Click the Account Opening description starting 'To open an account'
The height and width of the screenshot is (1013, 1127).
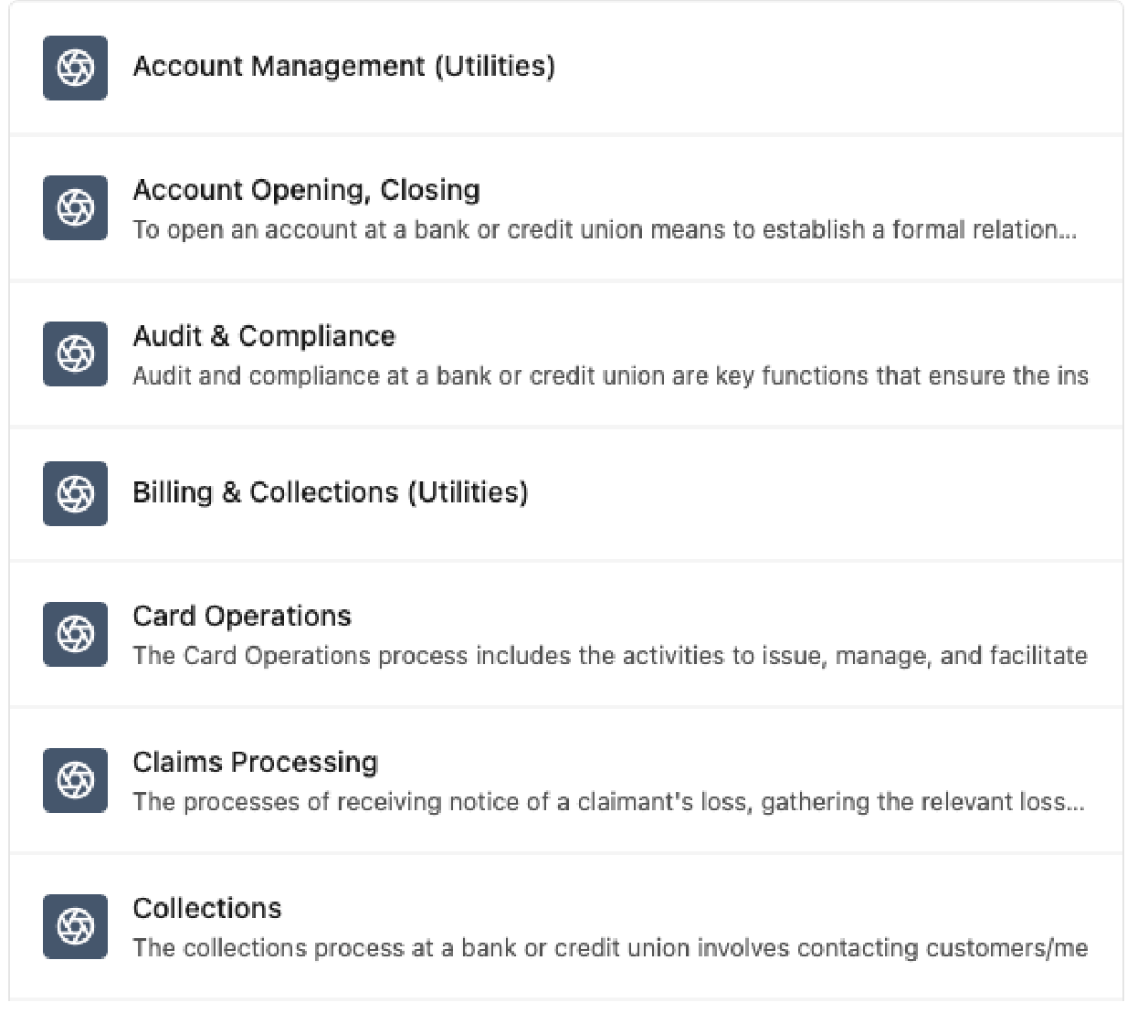tap(604, 230)
